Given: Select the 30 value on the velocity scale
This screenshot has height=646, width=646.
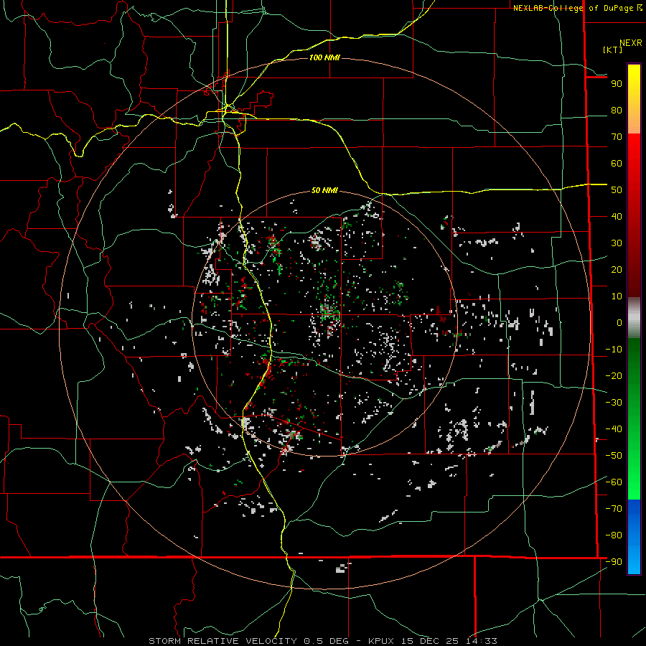Looking at the screenshot, I should click(x=617, y=243).
